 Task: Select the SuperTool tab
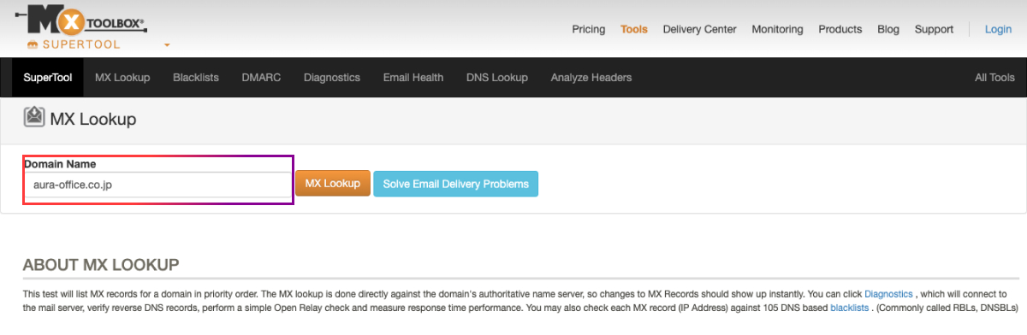tap(48, 77)
